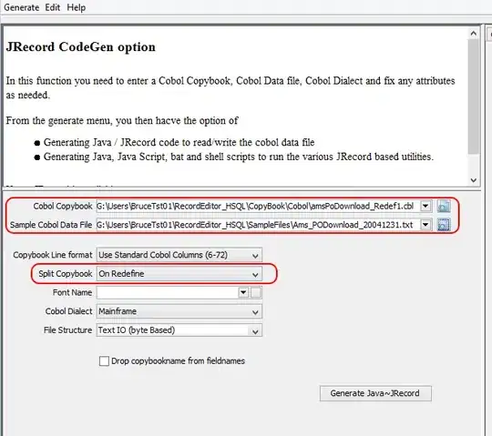Click the small button beside Font Name
This screenshot has width=492, height=436.
click(x=256, y=292)
